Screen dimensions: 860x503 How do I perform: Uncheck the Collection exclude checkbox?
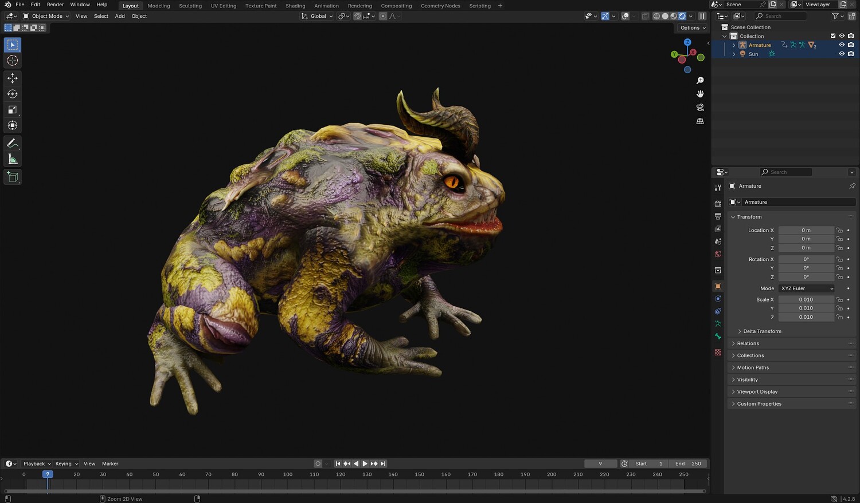(x=833, y=36)
